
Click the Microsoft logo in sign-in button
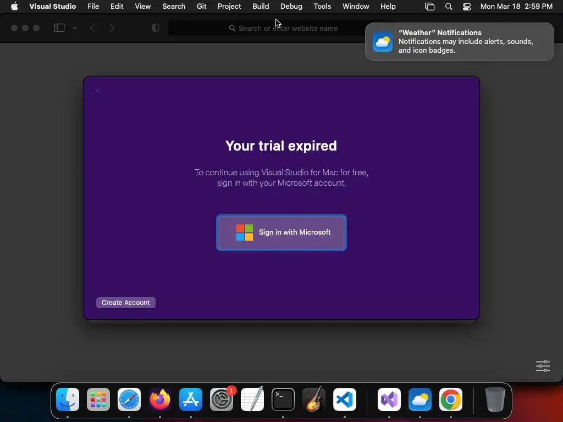(x=245, y=232)
